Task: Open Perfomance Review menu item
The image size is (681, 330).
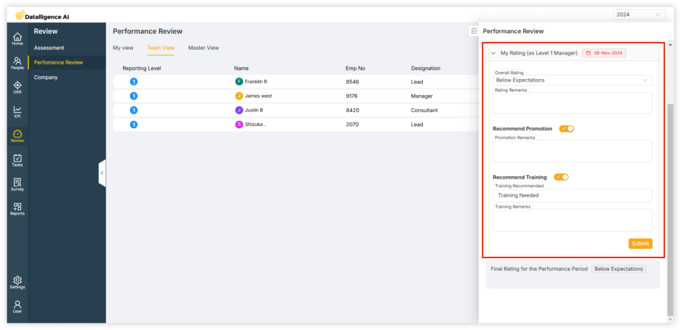Action: (x=59, y=62)
